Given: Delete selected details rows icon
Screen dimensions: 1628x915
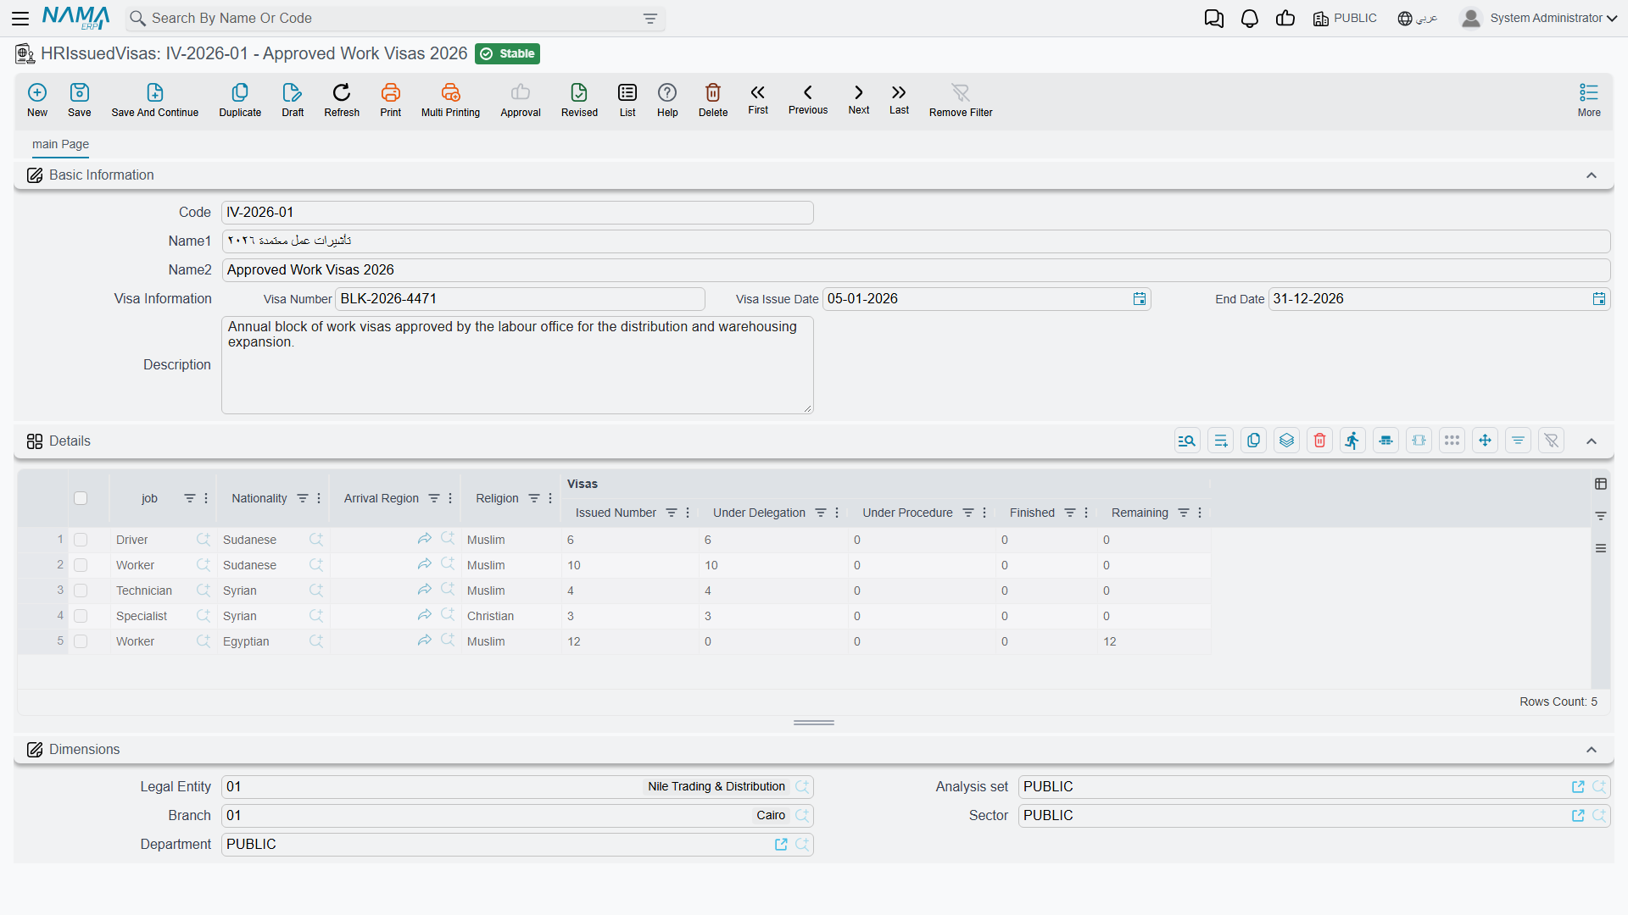Looking at the screenshot, I should click(x=1320, y=441).
